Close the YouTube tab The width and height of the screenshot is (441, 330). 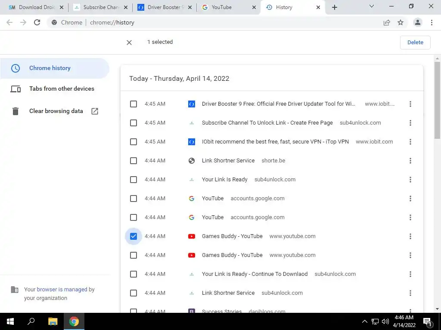(x=254, y=7)
